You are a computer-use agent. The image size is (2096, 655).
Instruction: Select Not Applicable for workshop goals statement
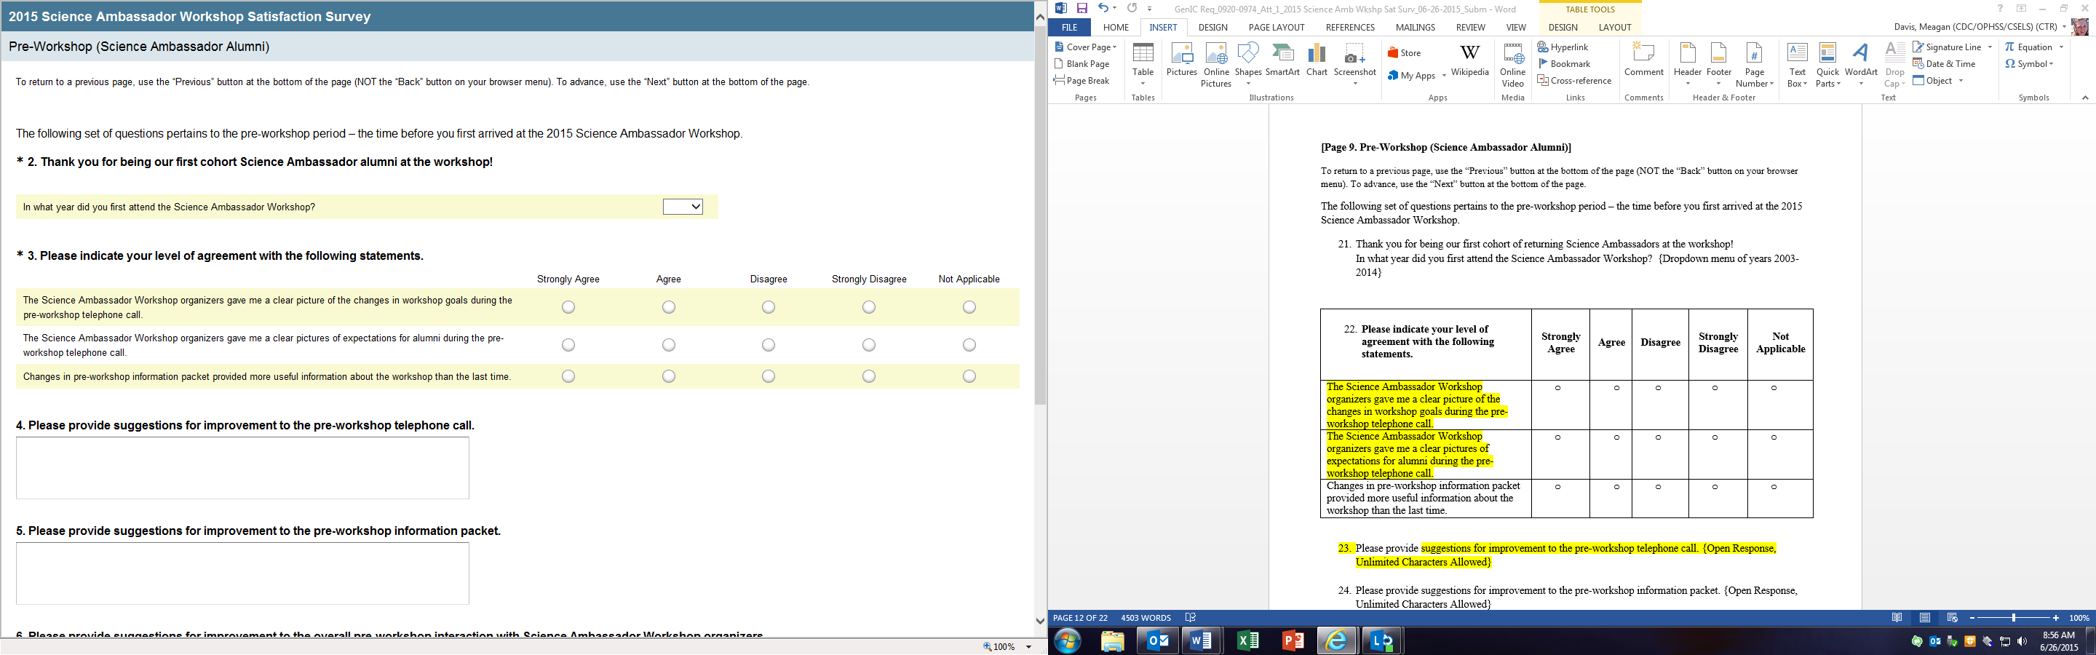click(969, 306)
